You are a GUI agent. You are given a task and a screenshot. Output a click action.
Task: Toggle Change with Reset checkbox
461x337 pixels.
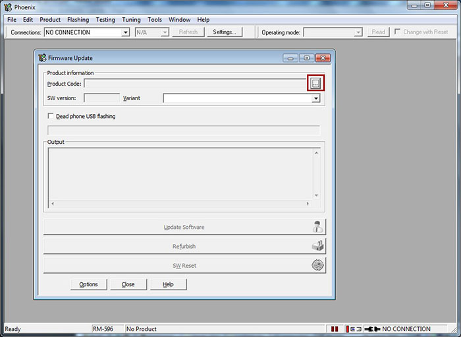[397, 32]
